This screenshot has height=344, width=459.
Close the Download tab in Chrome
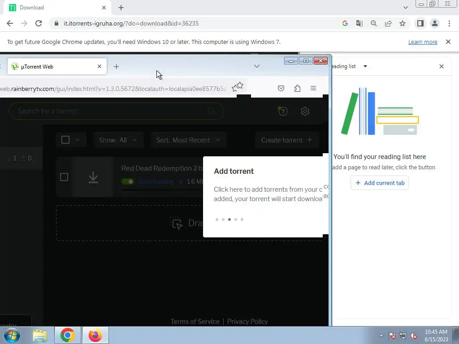[x=104, y=8]
